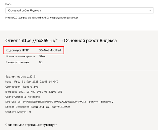Click the 'Connection: keep-alive' header line
Screen dimensions: 158x130
(22, 87)
